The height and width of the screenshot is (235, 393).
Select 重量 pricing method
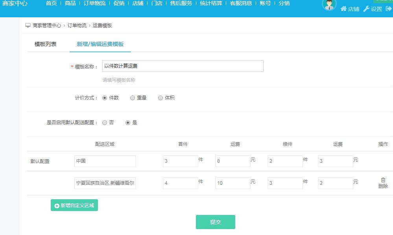tap(133, 98)
